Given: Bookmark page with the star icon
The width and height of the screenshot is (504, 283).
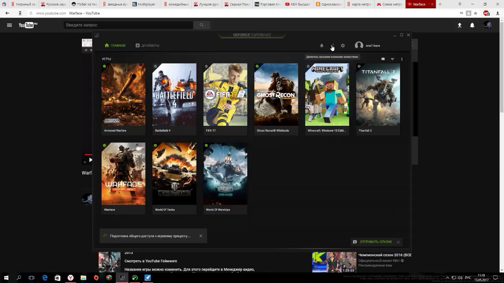Looking at the screenshot, I should (475, 13).
